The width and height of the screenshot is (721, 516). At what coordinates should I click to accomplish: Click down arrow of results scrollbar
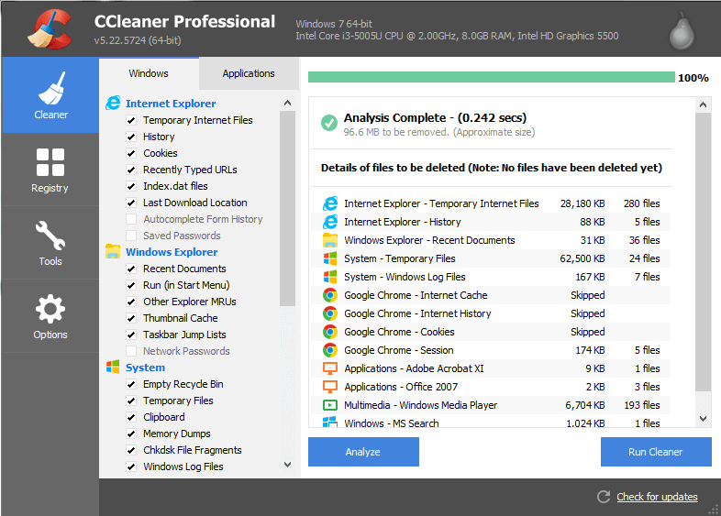[x=703, y=419]
